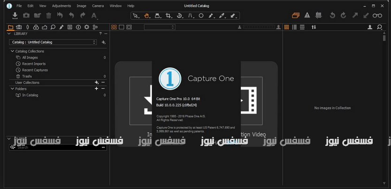This screenshot has height=189, width=391.
Task: Select the Rotate/Straighten tool
Action: point(179,15)
